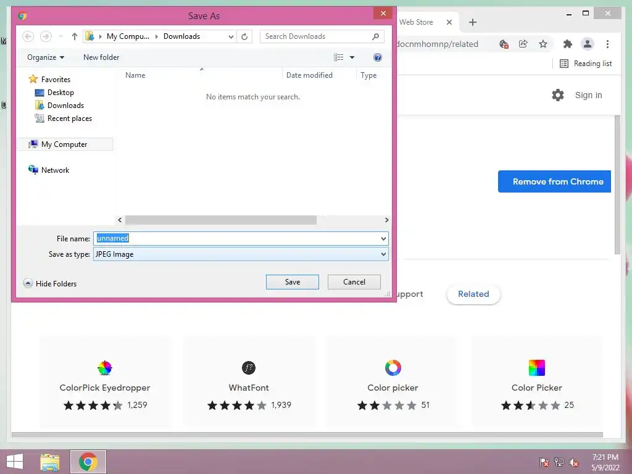Open the WhatFont extension card
This screenshot has height=474, width=632.
click(x=249, y=382)
